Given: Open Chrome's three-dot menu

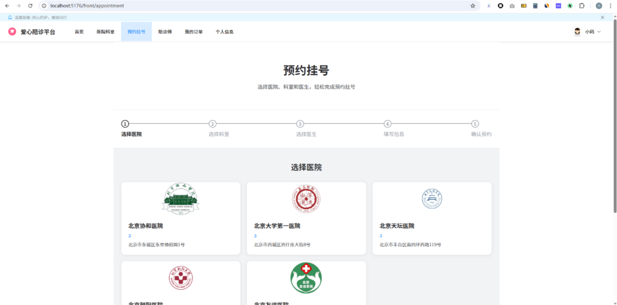Looking at the screenshot, I should [x=610, y=6].
